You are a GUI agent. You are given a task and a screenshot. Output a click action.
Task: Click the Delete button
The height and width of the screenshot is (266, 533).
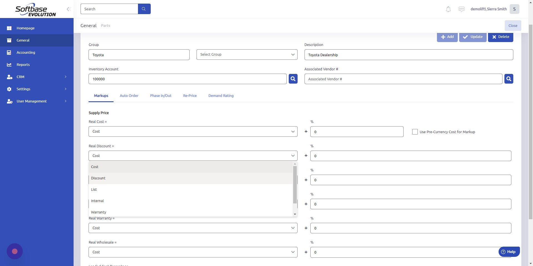pos(501,37)
